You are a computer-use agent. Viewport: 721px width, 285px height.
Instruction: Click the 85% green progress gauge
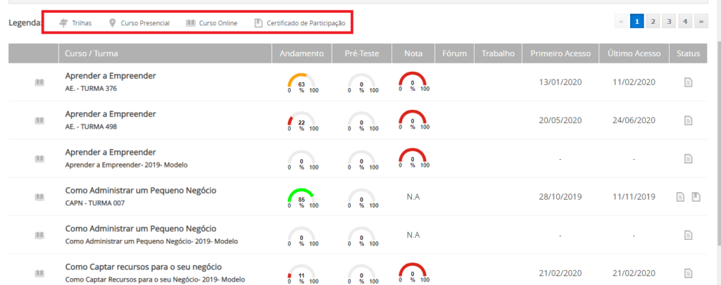[x=301, y=198]
